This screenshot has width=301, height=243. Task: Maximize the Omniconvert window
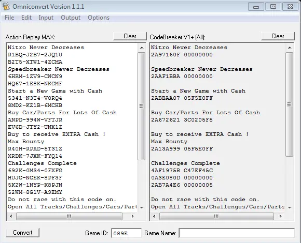tap(273, 7)
